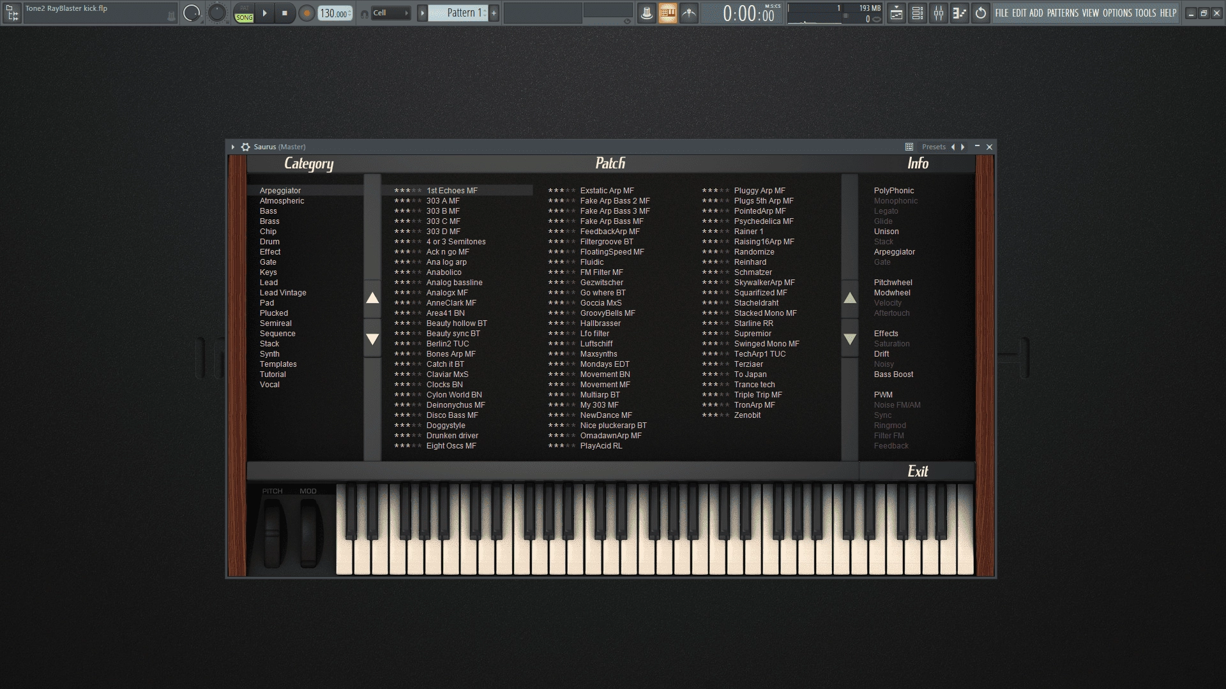Minimize the FL Studio window
Screen dimensions: 1226x689
(1191, 13)
